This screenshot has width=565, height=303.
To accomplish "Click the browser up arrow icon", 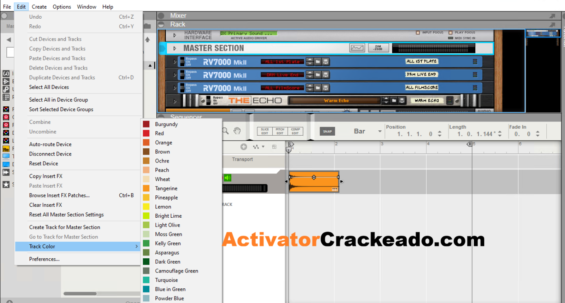I will click(x=147, y=39).
